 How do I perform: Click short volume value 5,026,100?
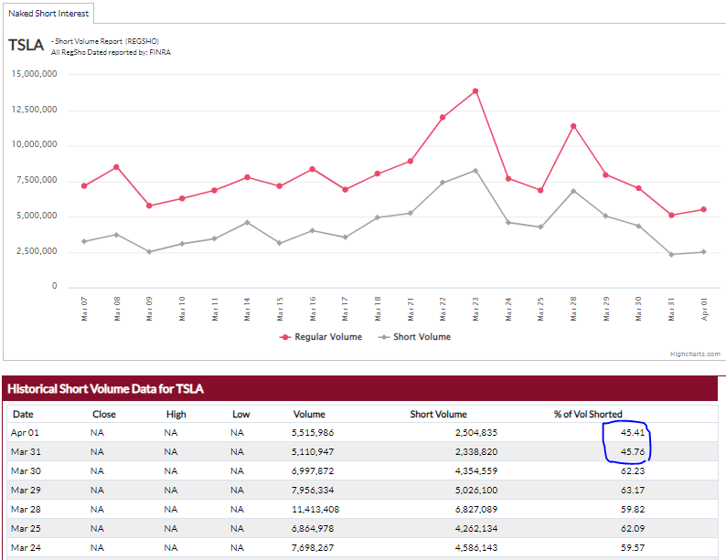coord(476,491)
